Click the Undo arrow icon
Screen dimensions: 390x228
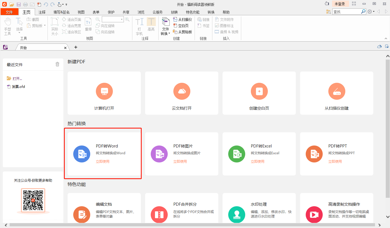point(46,4)
